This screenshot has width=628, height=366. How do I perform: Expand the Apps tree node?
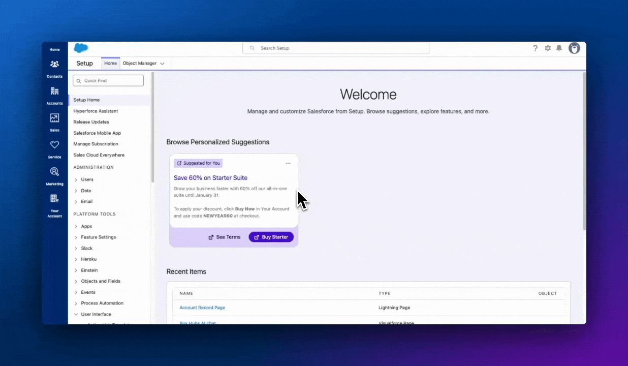point(76,227)
